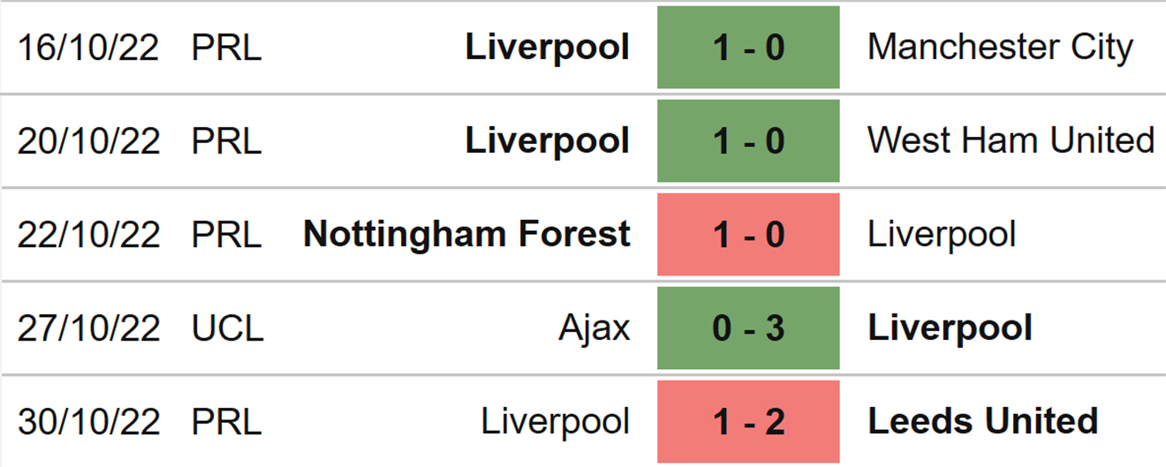
Task: Open the 0 - 3 Ajax match score
Action: point(748,328)
